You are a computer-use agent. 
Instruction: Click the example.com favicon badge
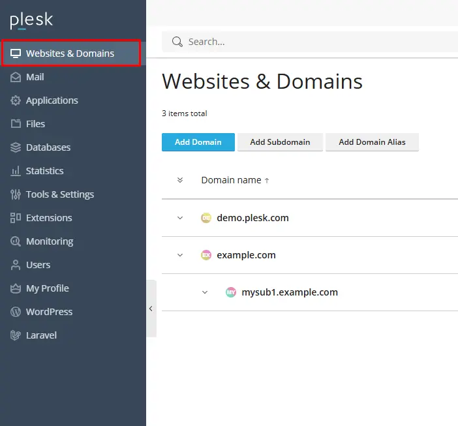pos(206,255)
